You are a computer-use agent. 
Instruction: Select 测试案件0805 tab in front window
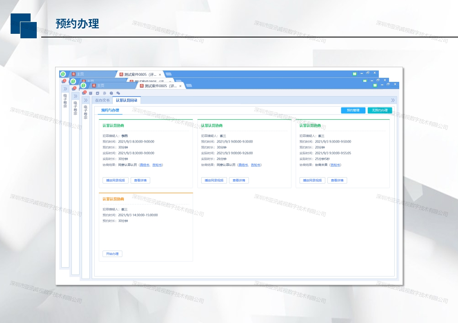[x=161, y=86]
